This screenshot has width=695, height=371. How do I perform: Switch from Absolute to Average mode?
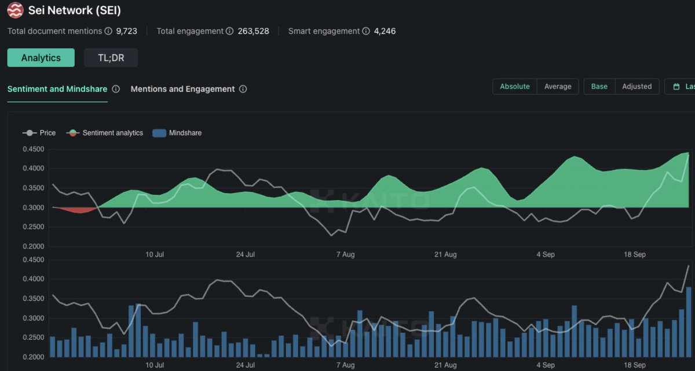click(557, 86)
